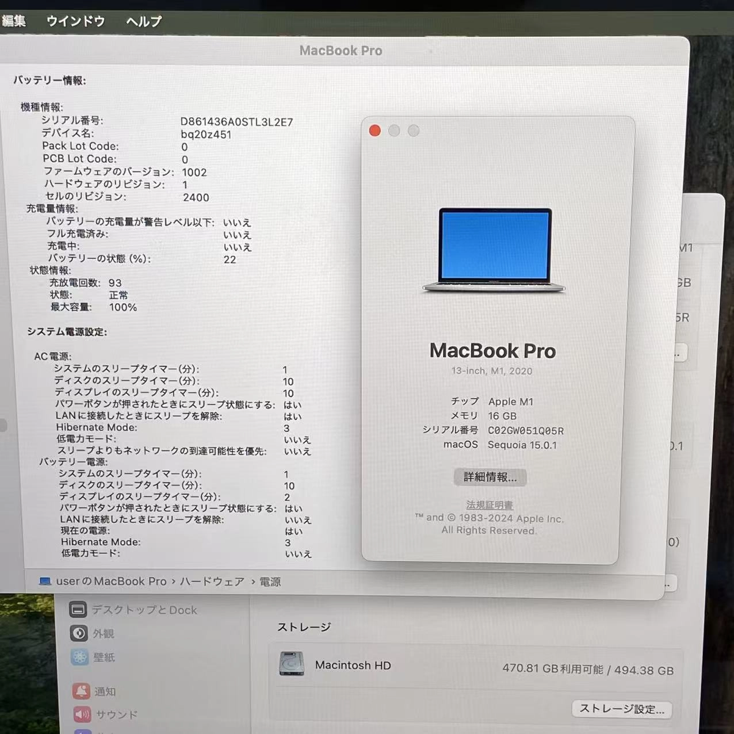Screen dimensions: 734x734
Task: Open 通知 in settings sidebar
Action: [94, 691]
